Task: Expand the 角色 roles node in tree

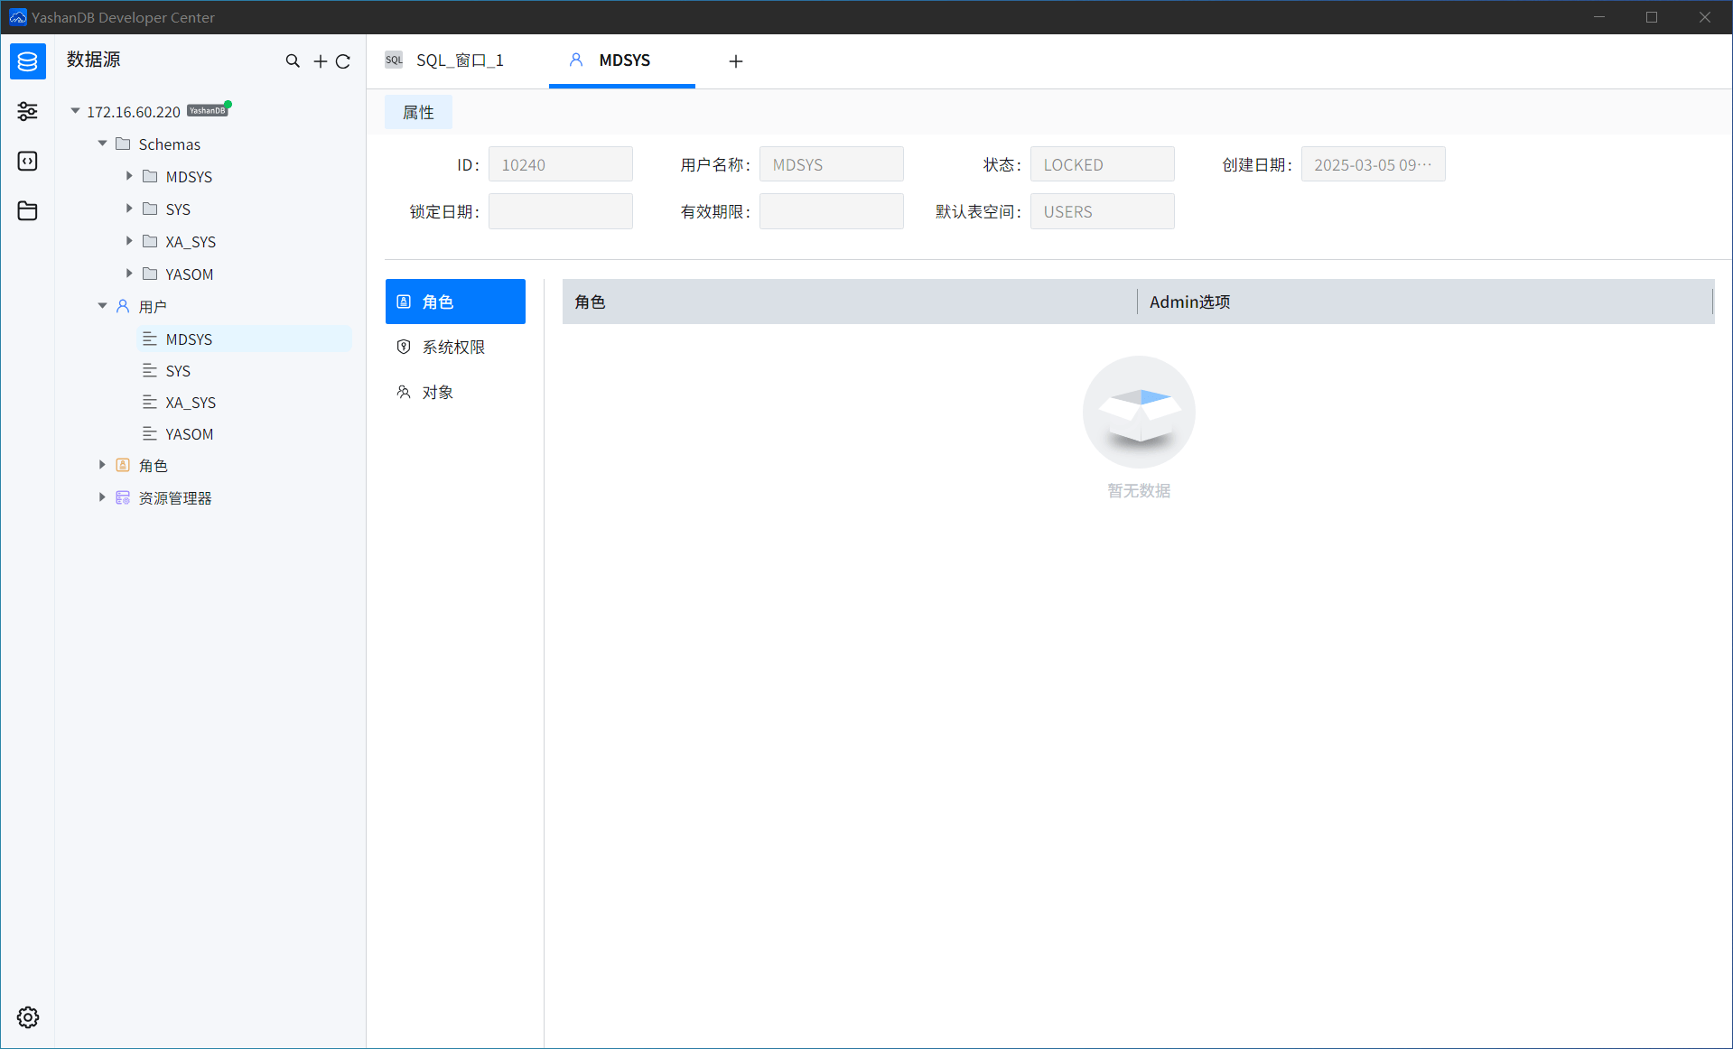Action: (103, 465)
